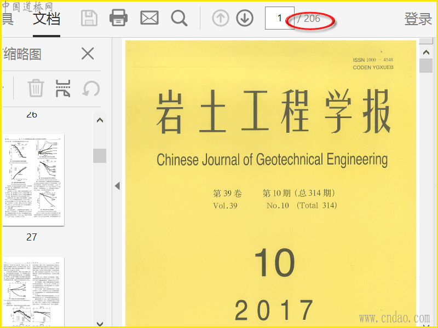Image resolution: width=438 pixels, height=328 pixels.
Task: Open the 文档 tab
Action: click(47, 19)
